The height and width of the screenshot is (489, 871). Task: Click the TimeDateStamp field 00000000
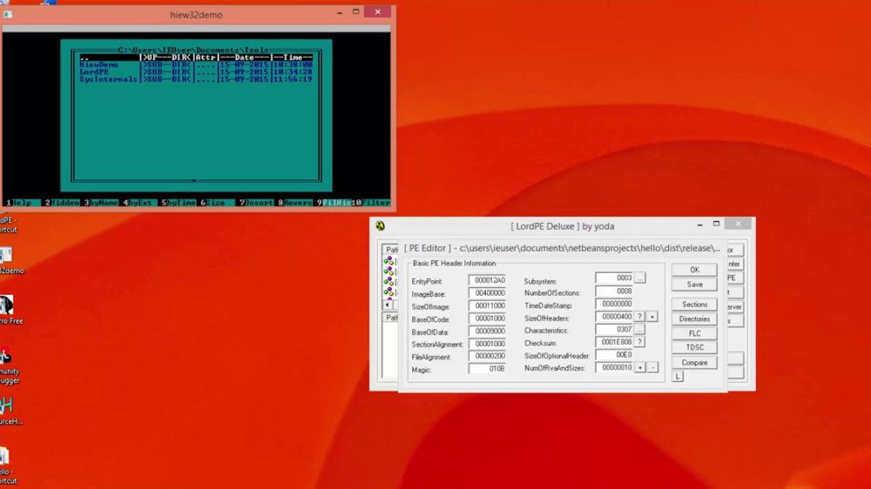(x=614, y=304)
